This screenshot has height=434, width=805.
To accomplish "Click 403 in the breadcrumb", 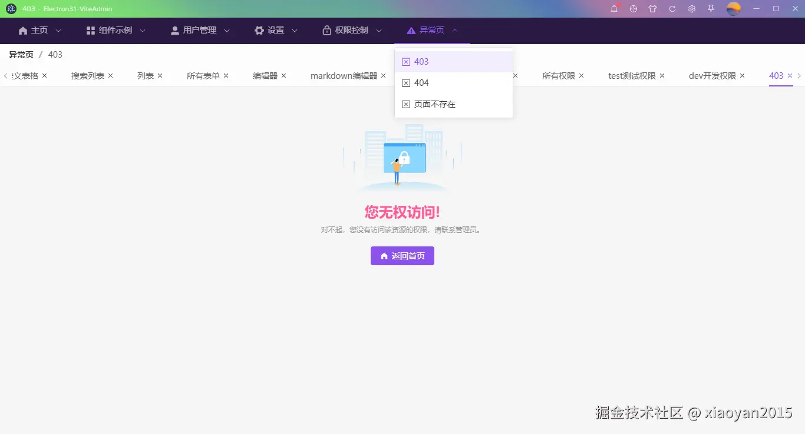I will point(55,55).
